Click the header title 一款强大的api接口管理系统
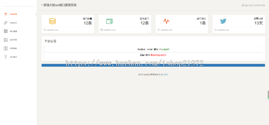 coord(59,5)
